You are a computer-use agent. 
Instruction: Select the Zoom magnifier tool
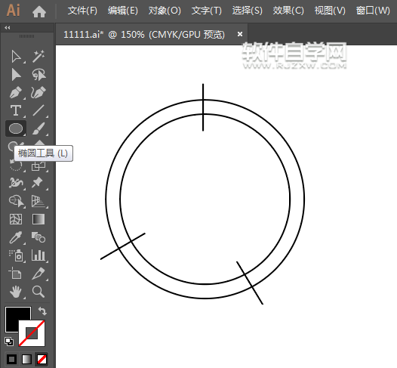38,292
